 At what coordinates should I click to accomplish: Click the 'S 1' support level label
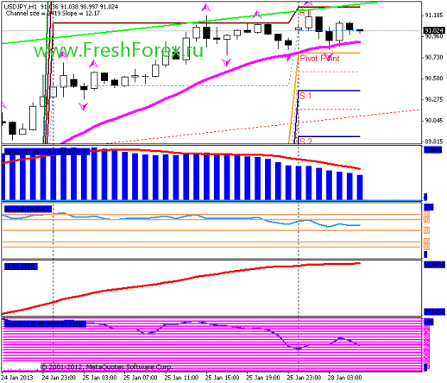click(305, 96)
